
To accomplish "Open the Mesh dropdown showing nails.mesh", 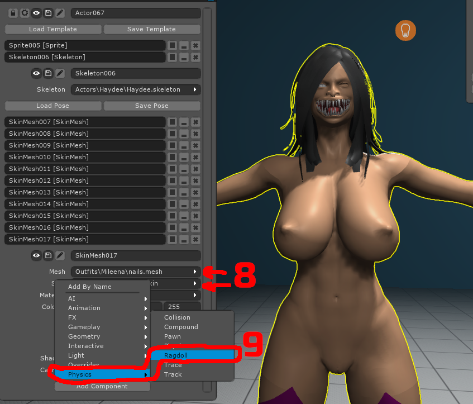I will pos(136,272).
